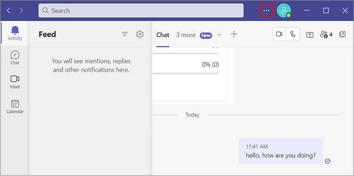
Task: Go to Chat in the sidebar
Action: (15, 58)
